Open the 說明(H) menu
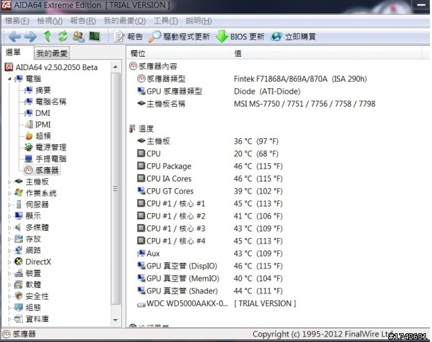Screen dimensions: 432x342 coord(198,21)
